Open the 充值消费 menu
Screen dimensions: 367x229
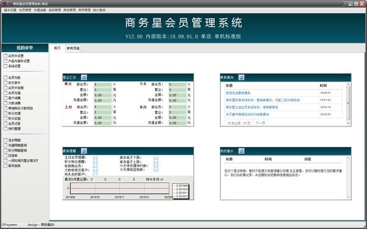tap(40, 10)
